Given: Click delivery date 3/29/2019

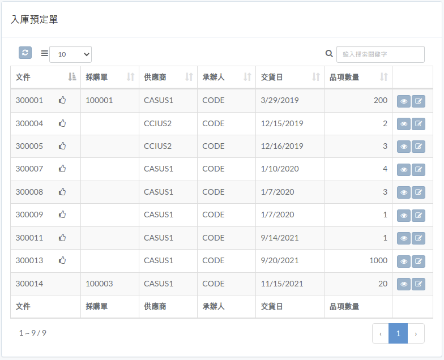Looking at the screenshot, I should (x=280, y=100).
